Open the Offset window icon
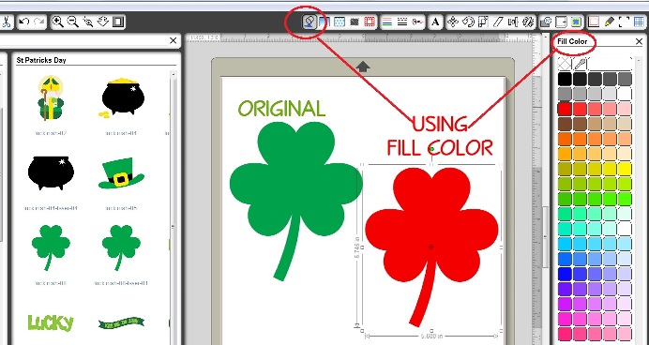The width and height of the screenshot is (649, 345). click(x=561, y=22)
